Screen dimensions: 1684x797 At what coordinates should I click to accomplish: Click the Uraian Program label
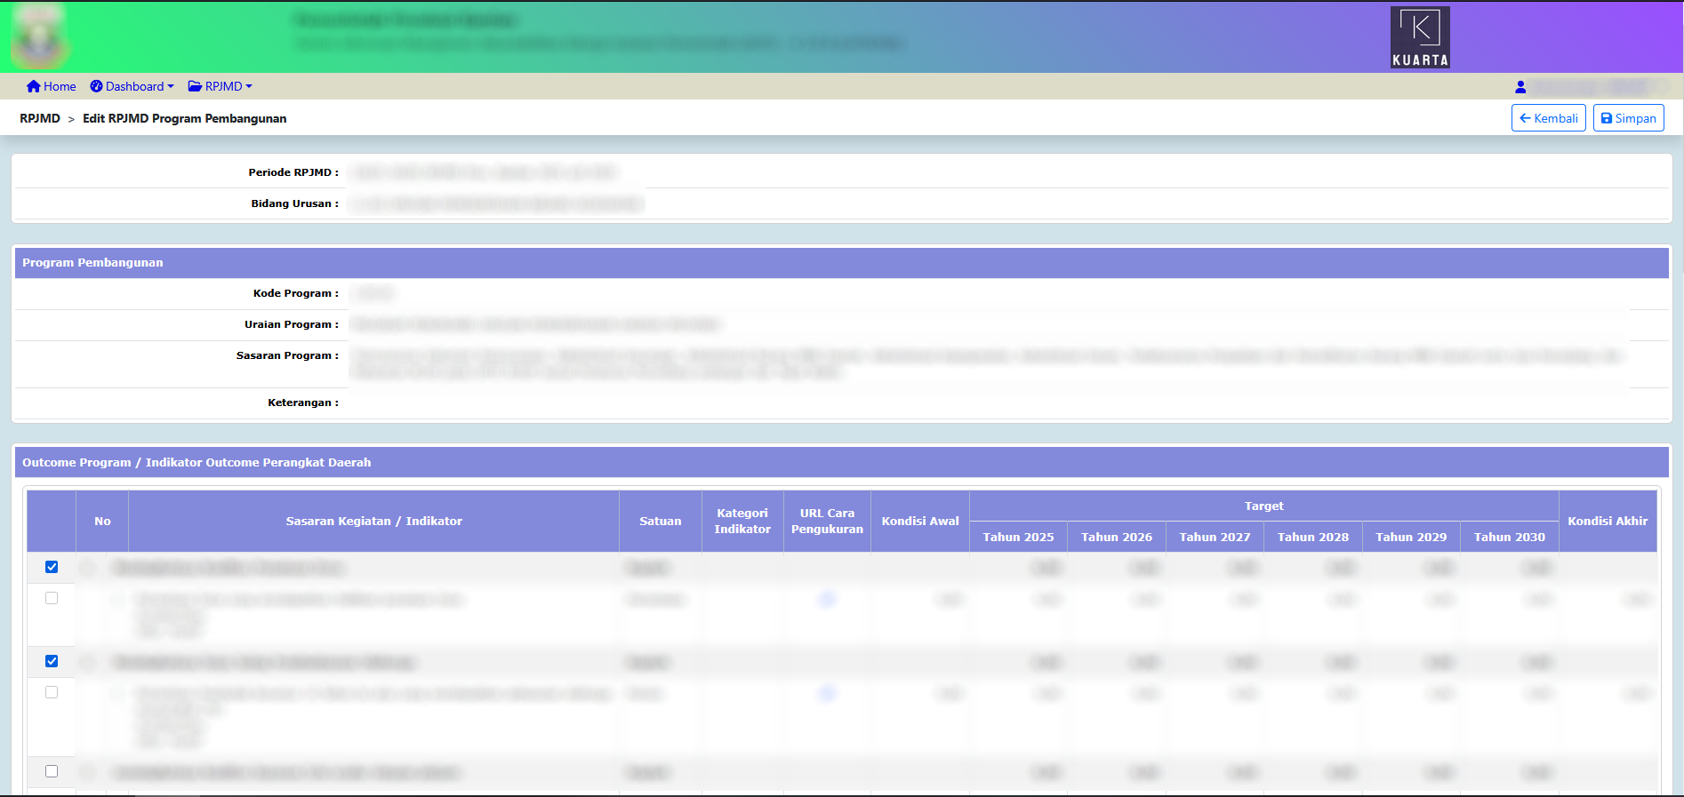pos(292,324)
